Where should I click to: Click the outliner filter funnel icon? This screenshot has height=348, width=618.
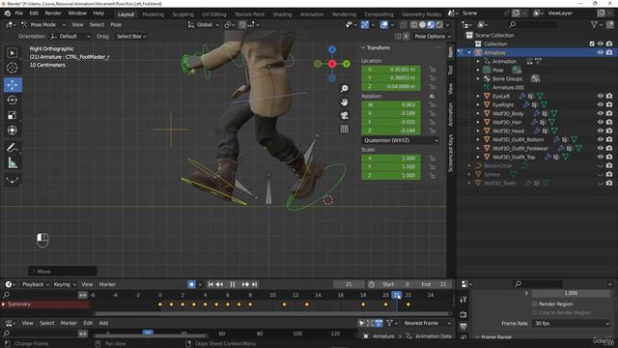coord(594,24)
